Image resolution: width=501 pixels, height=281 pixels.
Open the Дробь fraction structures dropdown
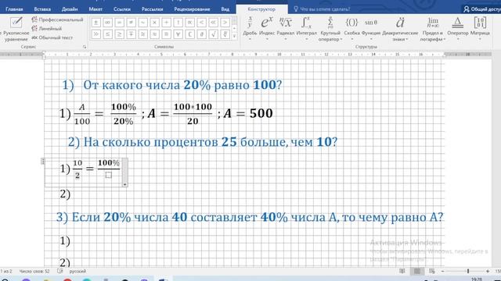(250, 30)
